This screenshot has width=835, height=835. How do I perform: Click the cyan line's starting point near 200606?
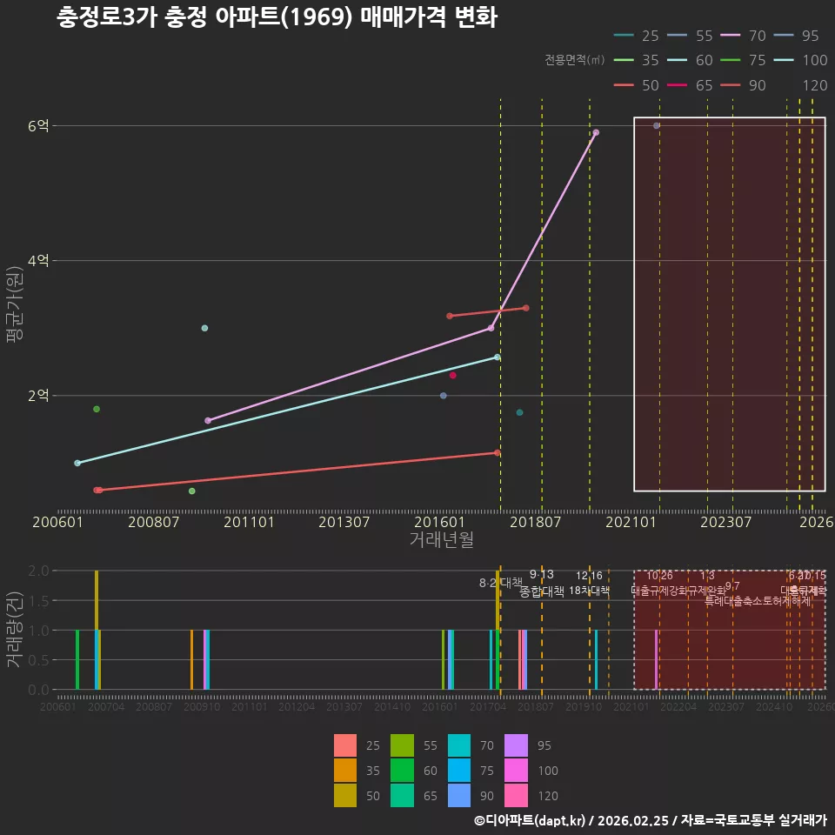[x=77, y=464]
